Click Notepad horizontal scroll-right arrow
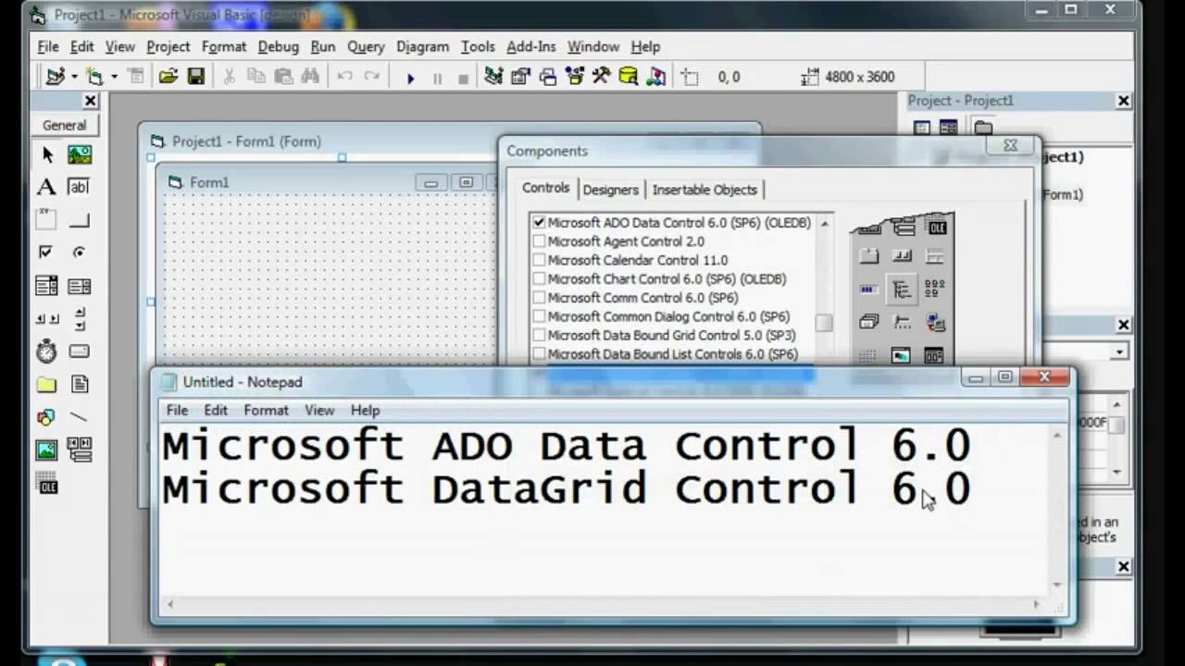 pos(1036,604)
